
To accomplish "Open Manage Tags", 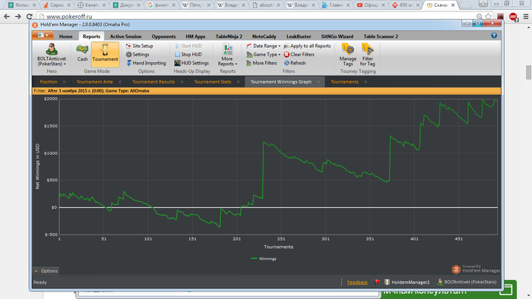I will pos(348,55).
